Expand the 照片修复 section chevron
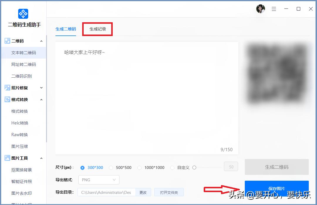The width and height of the screenshot is (317, 205). (41, 88)
